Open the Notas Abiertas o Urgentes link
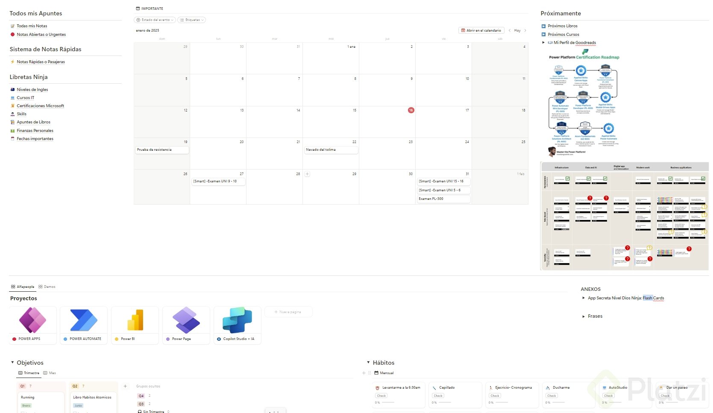The width and height of the screenshot is (713, 413). tap(41, 35)
